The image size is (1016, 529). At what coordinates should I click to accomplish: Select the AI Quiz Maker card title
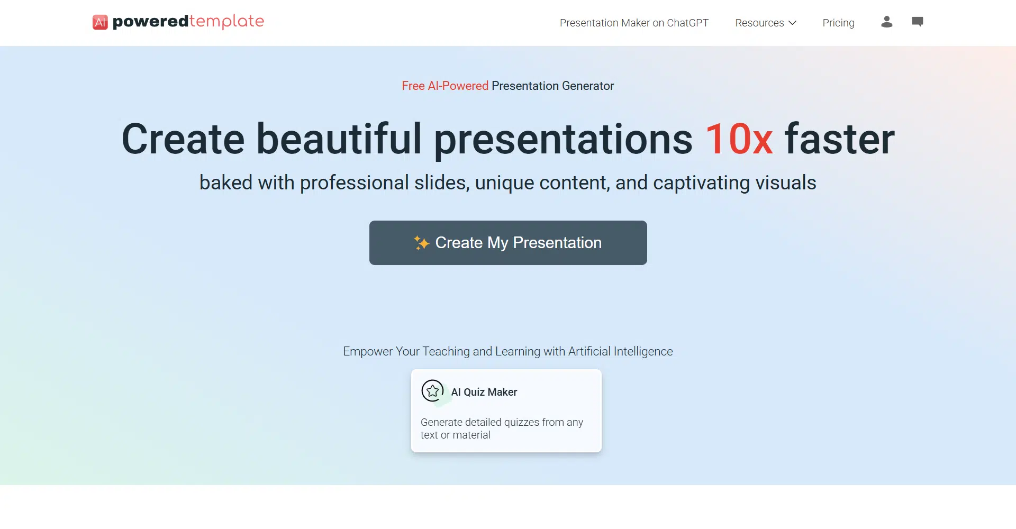pos(484,392)
